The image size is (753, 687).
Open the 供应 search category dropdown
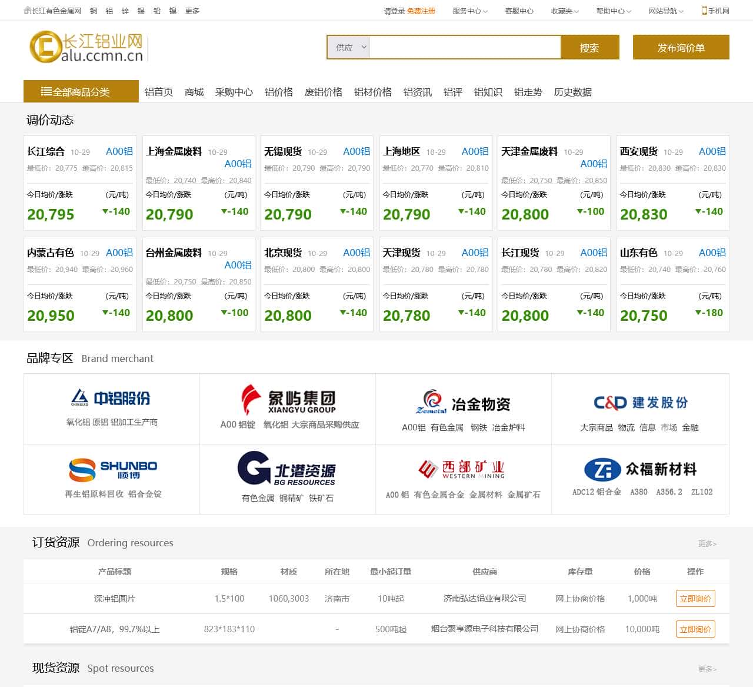pyautogui.click(x=349, y=48)
